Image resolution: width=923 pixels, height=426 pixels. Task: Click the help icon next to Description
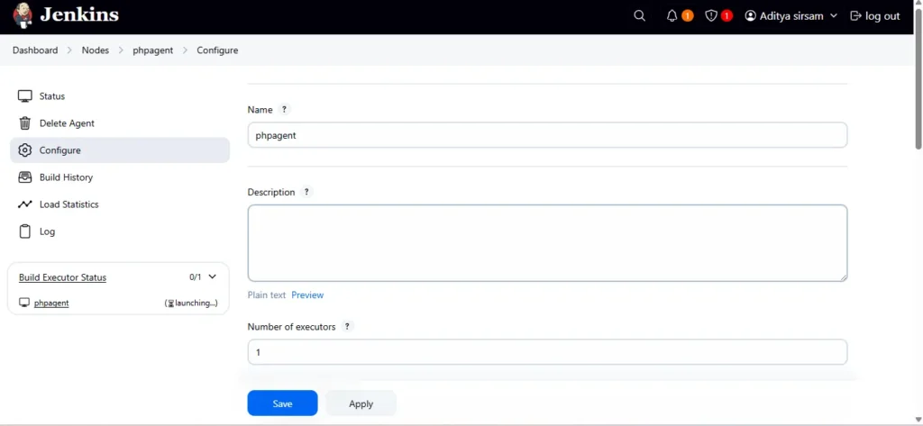(x=306, y=193)
